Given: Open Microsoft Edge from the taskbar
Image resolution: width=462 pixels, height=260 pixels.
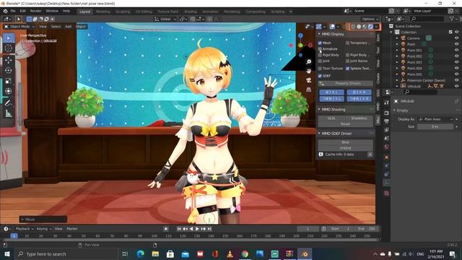Looking at the screenshot, I should (x=140, y=253).
